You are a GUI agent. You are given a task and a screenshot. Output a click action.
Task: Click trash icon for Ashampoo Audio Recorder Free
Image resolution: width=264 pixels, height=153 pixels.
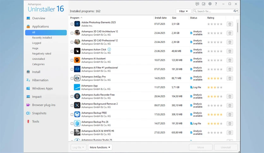(x=230, y=96)
